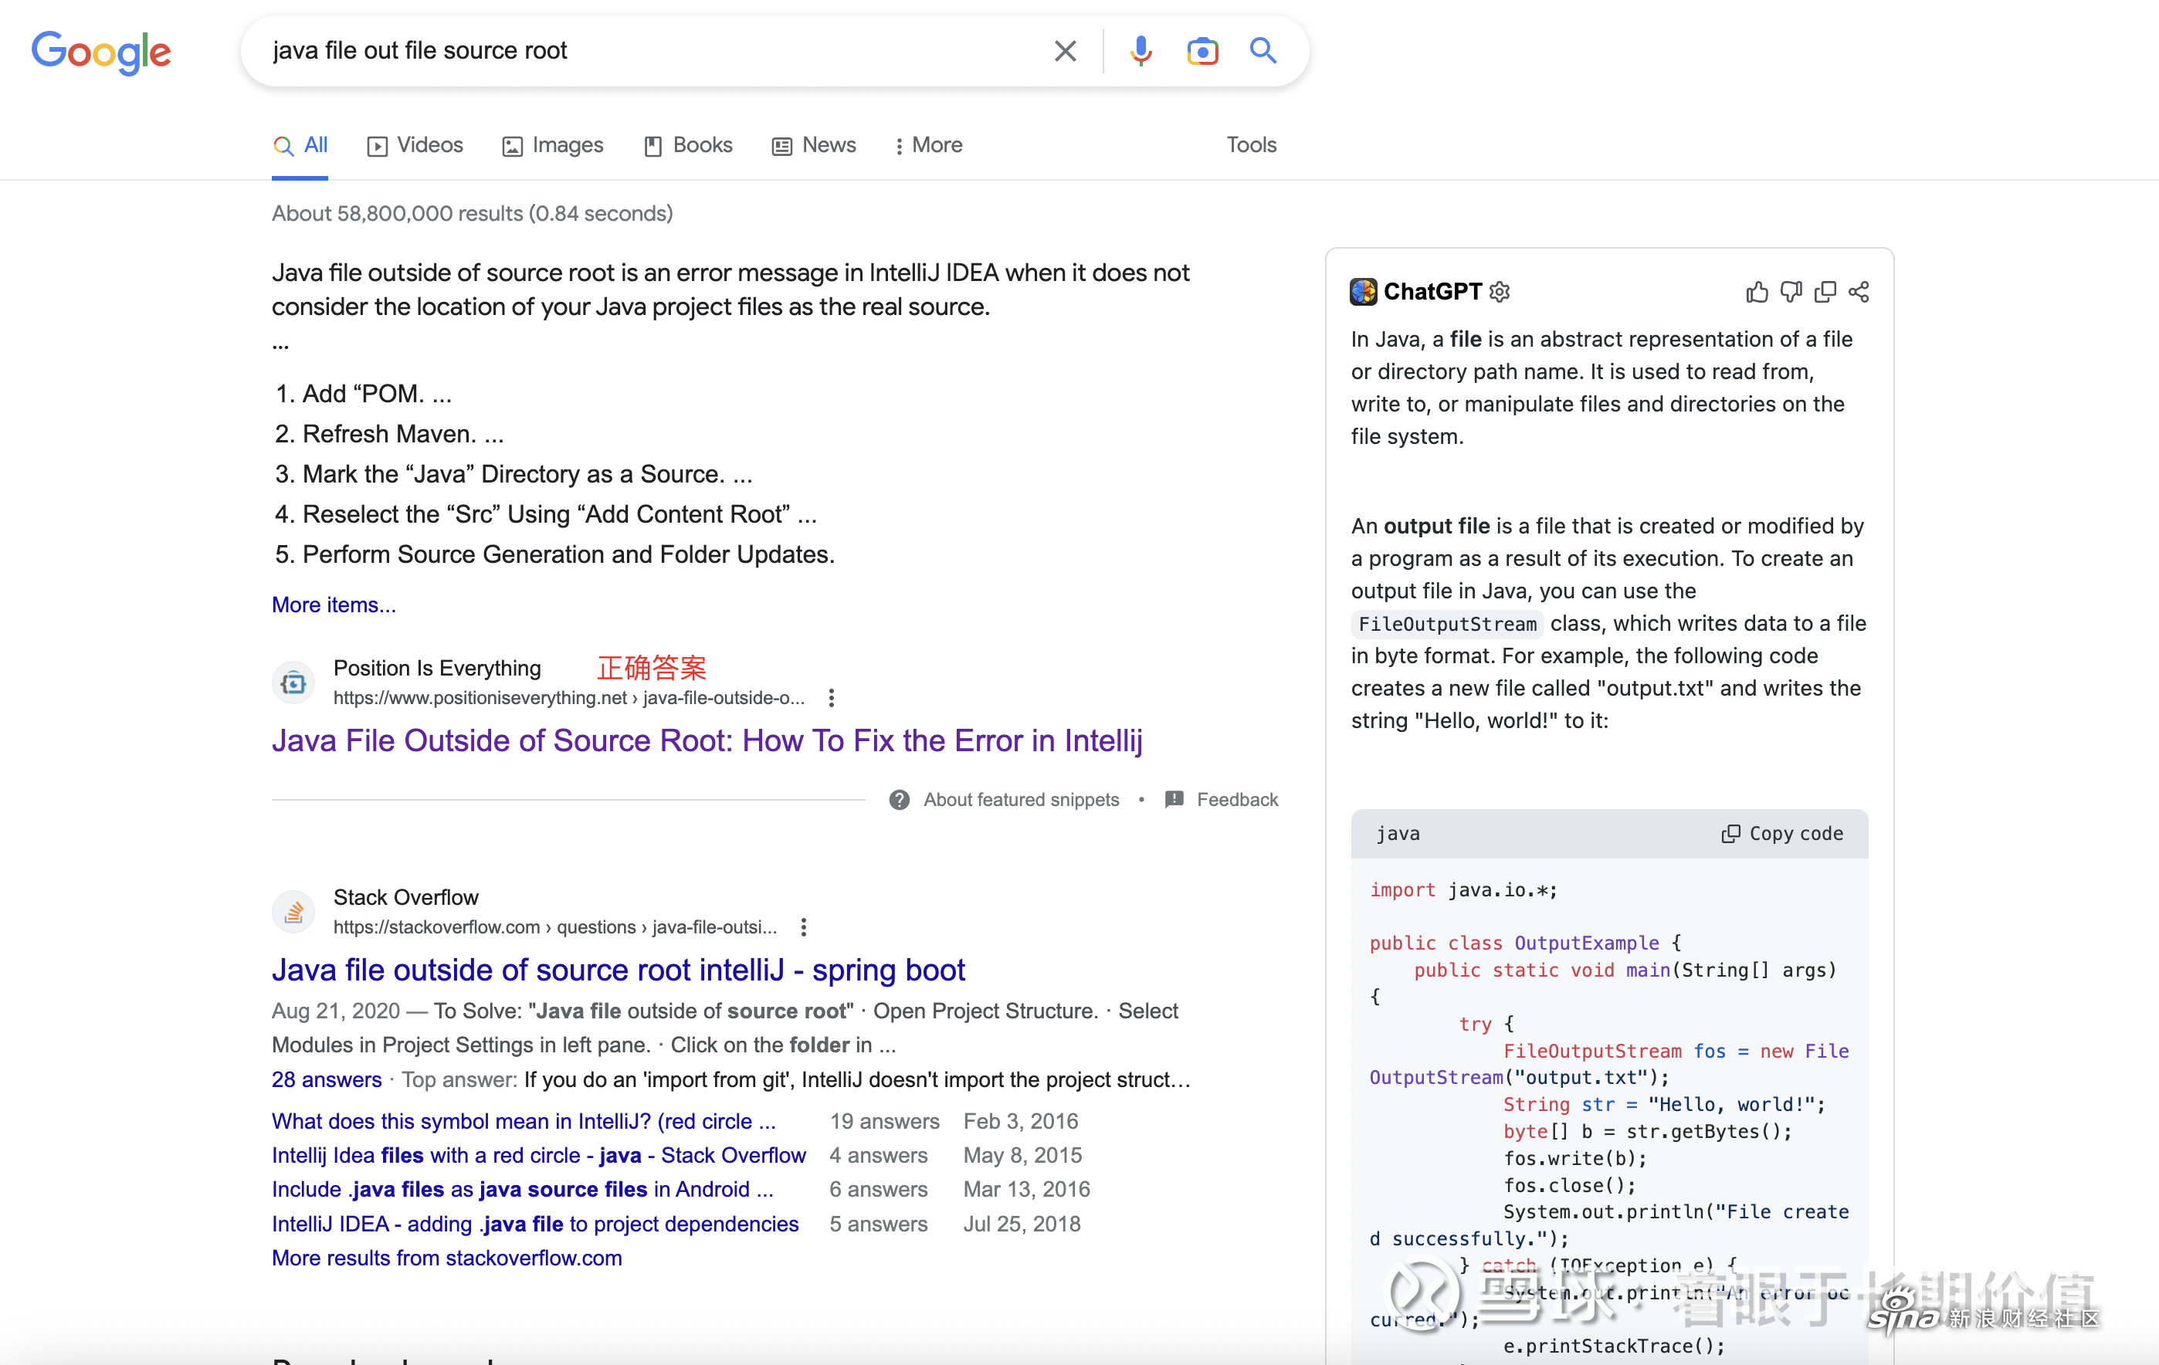Open Intellij Idea files with a red circle
2159x1365 pixels.
(x=539, y=1155)
